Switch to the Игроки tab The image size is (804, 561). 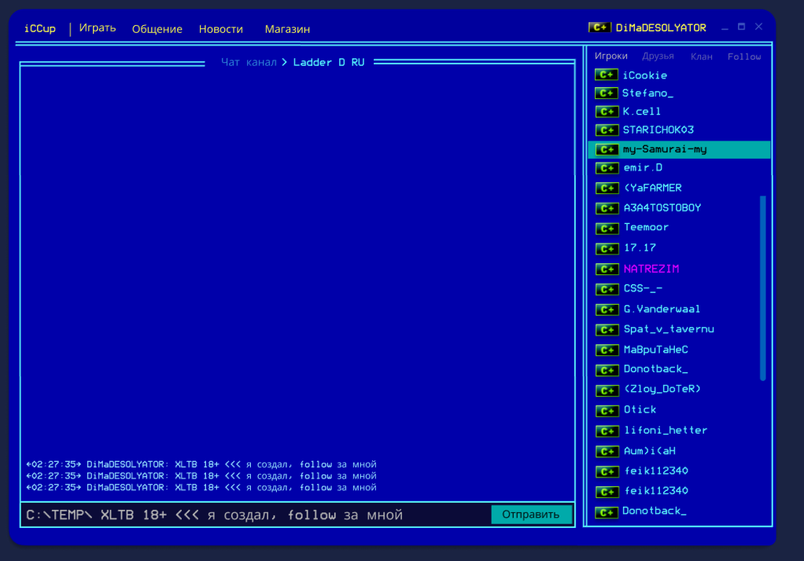click(x=610, y=56)
